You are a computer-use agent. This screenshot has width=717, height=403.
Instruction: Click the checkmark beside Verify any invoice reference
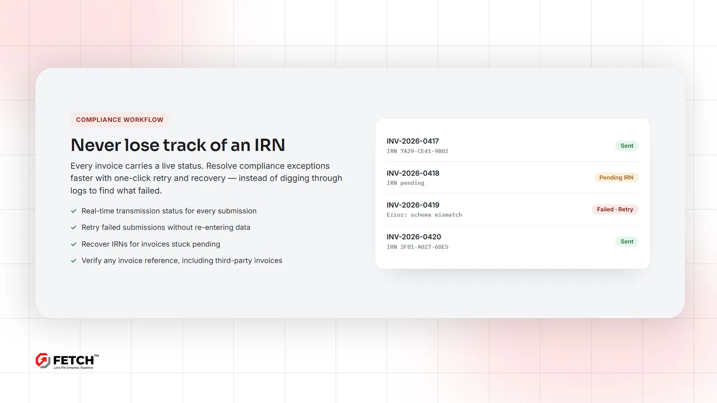[74, 261]
